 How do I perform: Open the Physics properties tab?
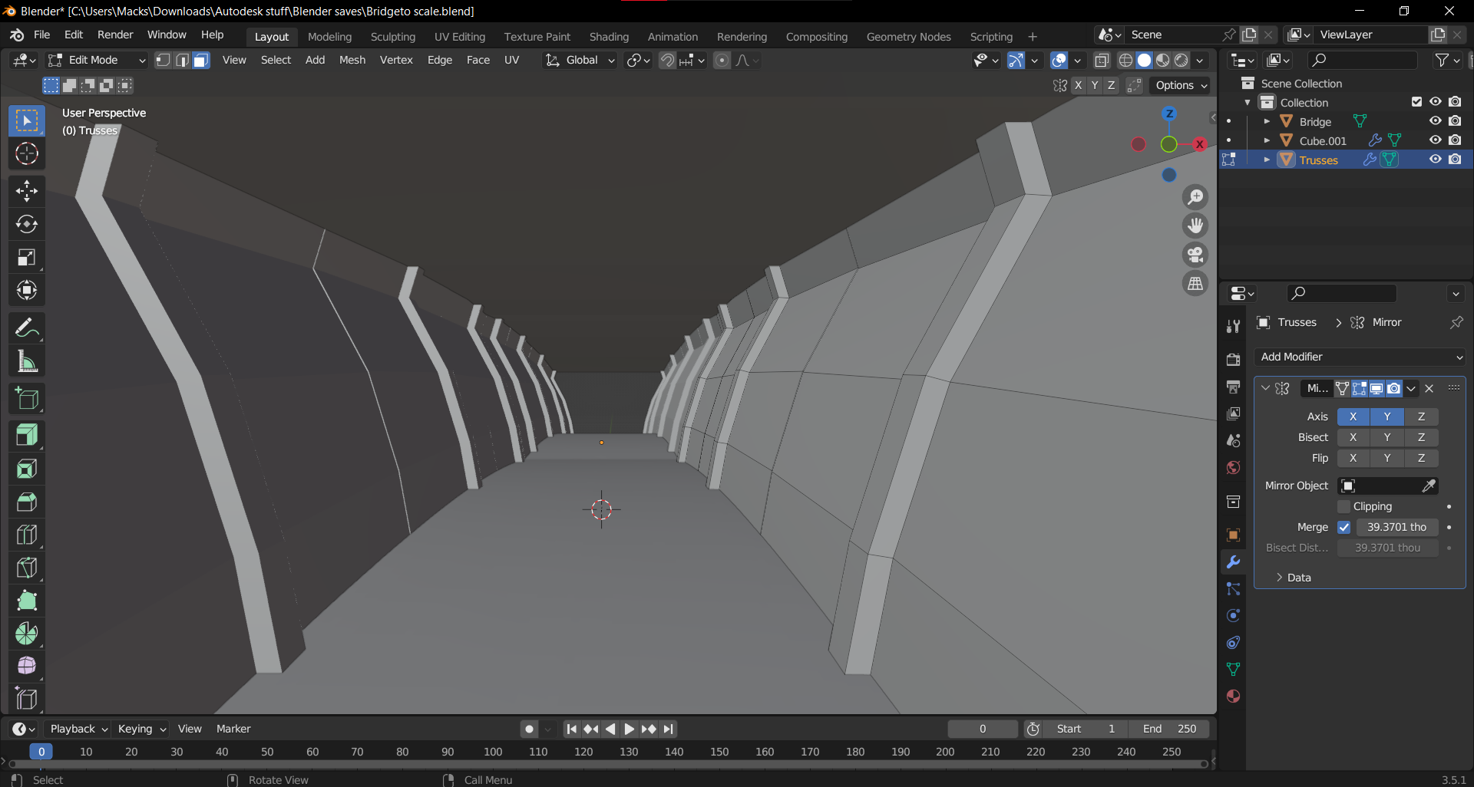(x=1234, y=616)
